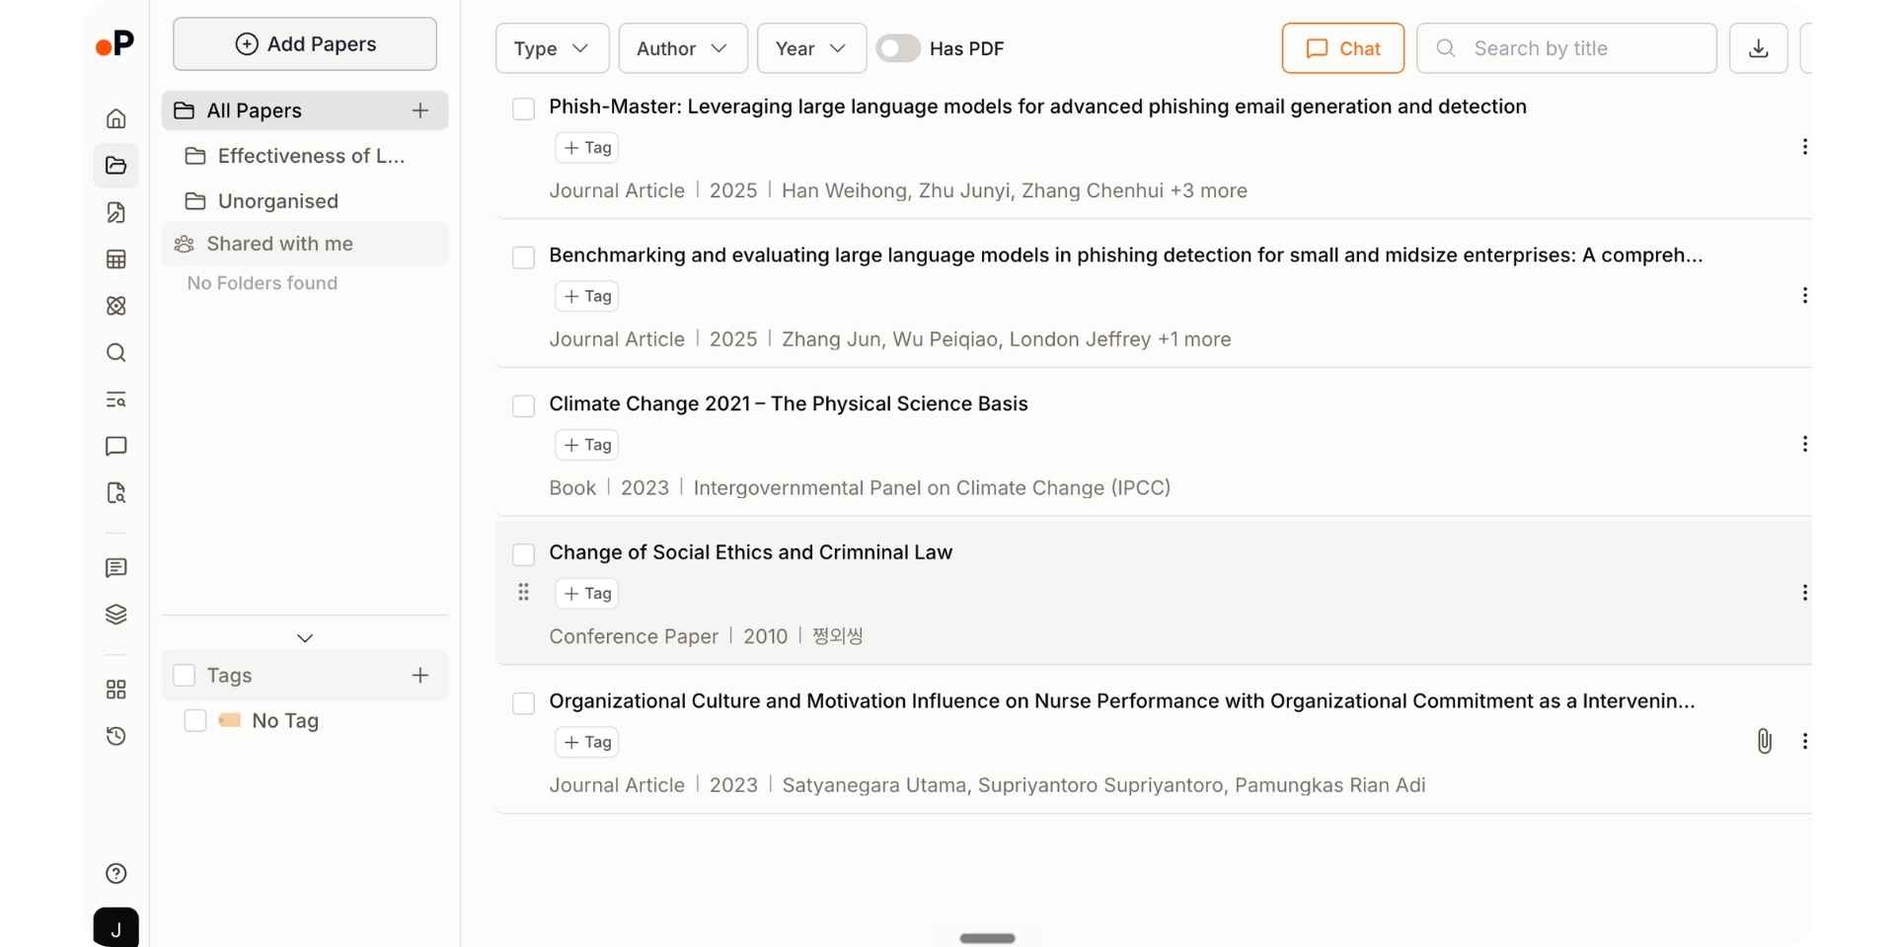Open the Home icon in sidebar

click(x=115, y=118)
